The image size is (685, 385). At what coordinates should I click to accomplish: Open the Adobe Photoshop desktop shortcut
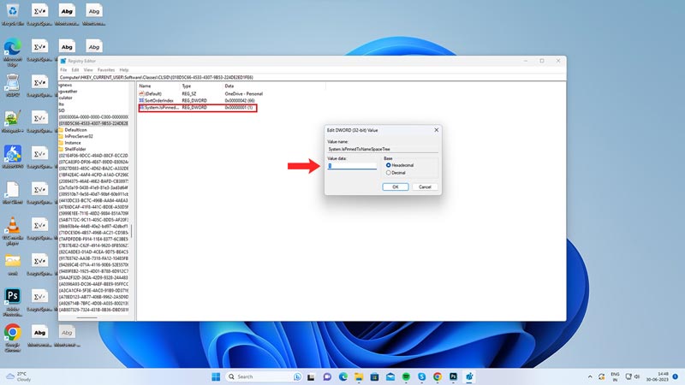[x=13, y=302]
